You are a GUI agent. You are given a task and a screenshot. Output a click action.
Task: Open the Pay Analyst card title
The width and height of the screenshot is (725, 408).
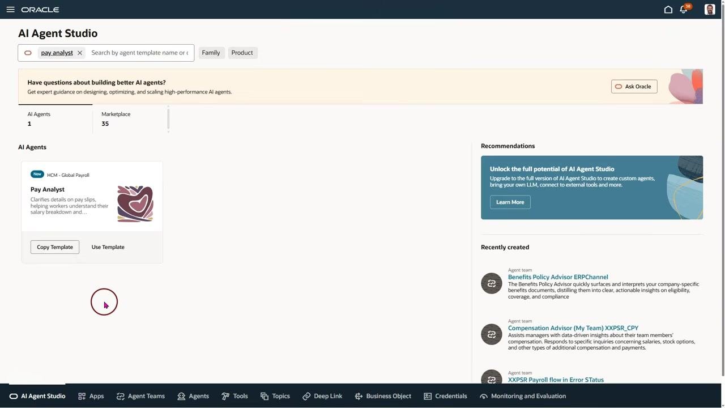coord(48,189)
